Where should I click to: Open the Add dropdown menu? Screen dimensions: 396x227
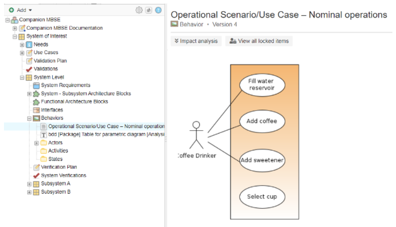click(21, 10)
